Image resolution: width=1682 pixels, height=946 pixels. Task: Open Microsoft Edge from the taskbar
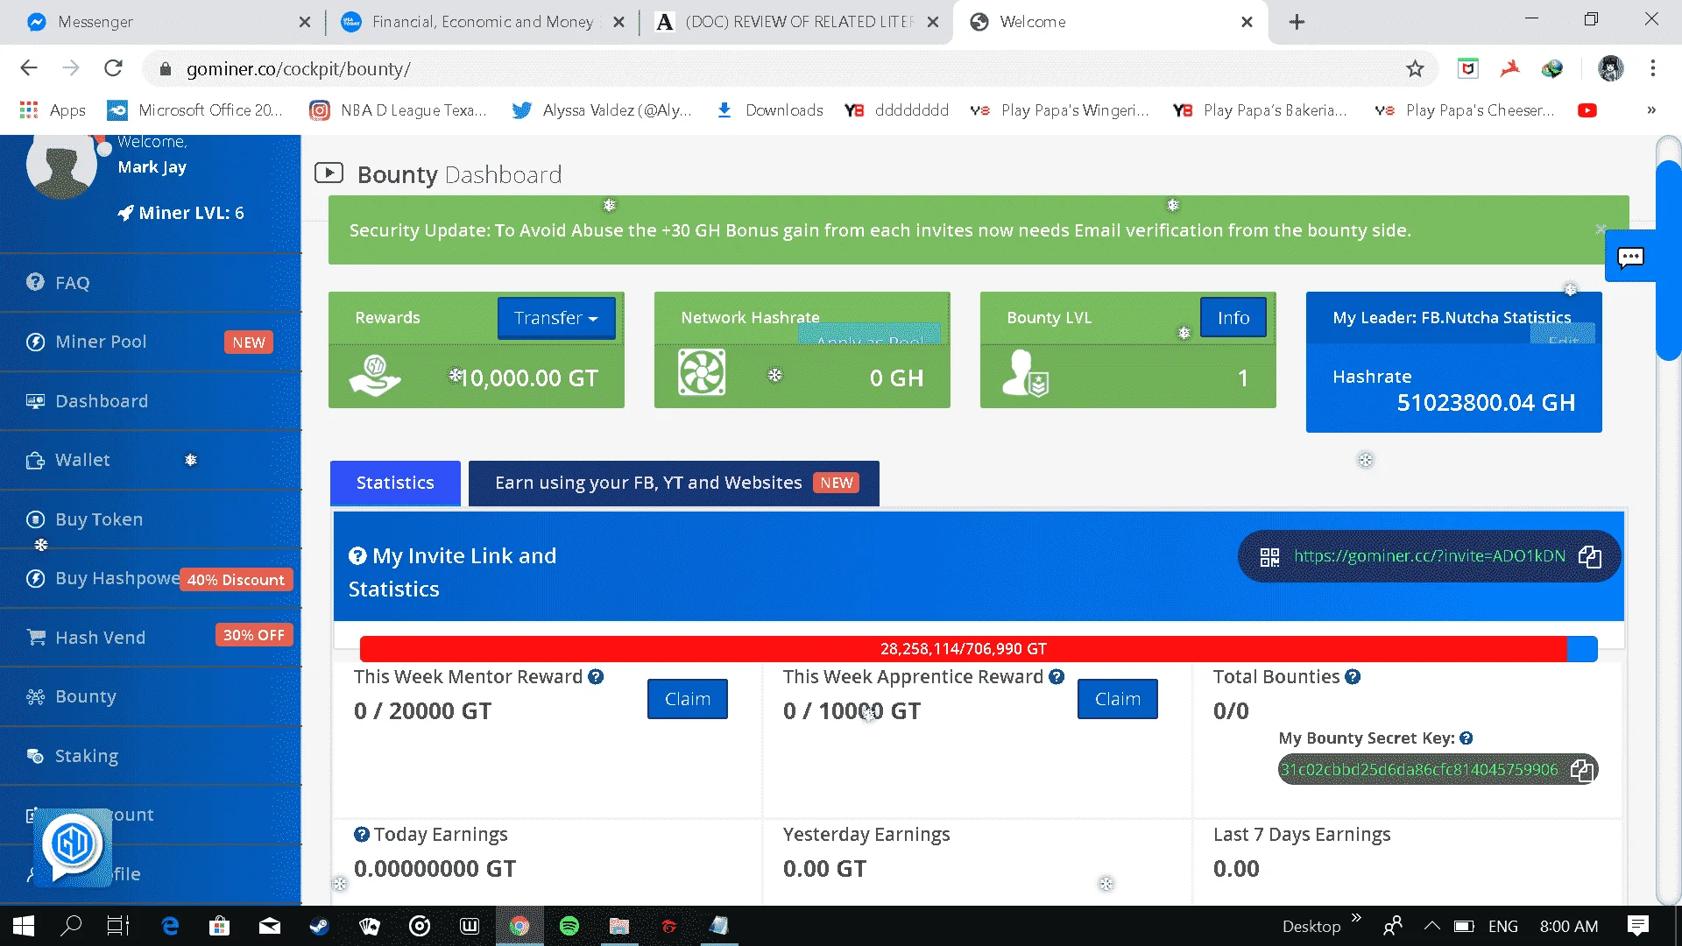point(170,926)
